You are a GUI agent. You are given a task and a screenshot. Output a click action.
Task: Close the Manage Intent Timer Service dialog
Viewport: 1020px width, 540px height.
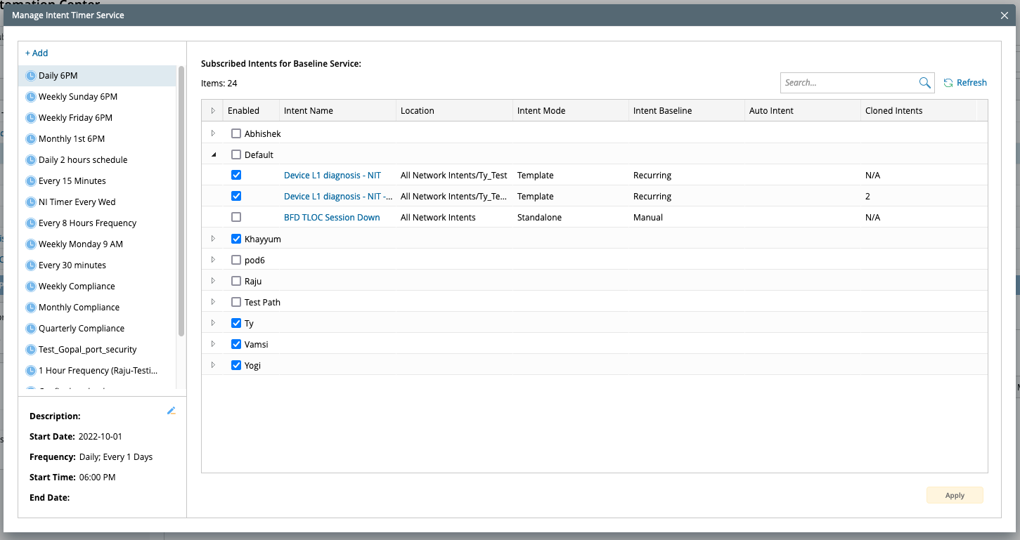tap(1005, 15)
